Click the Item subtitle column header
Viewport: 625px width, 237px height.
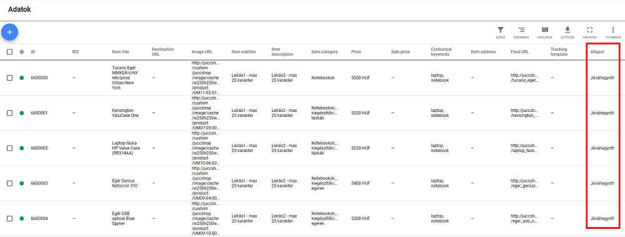(244, 52)
